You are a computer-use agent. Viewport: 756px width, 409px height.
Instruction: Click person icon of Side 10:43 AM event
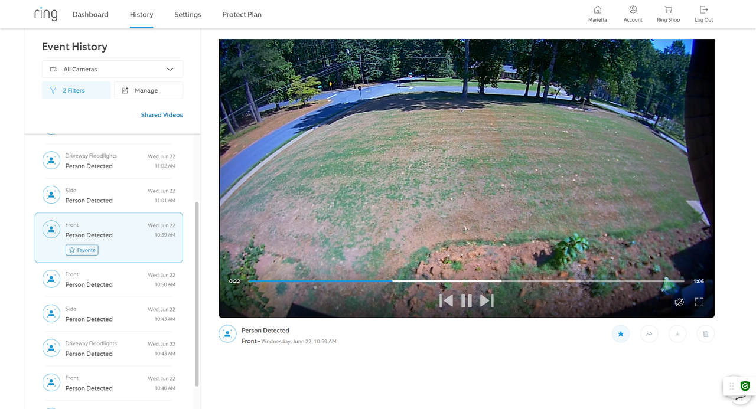tap(51, 313)
